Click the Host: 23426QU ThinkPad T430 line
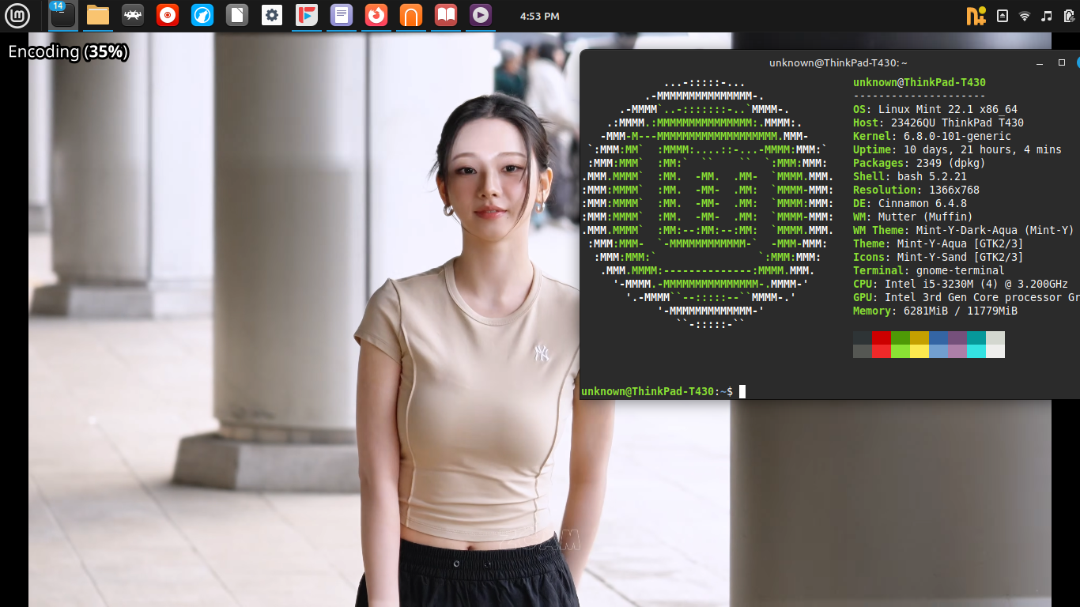1080x607 pixels. 938,123
